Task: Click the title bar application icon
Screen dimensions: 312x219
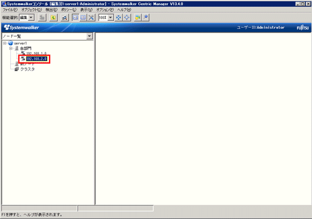Action: coord(4,4)
